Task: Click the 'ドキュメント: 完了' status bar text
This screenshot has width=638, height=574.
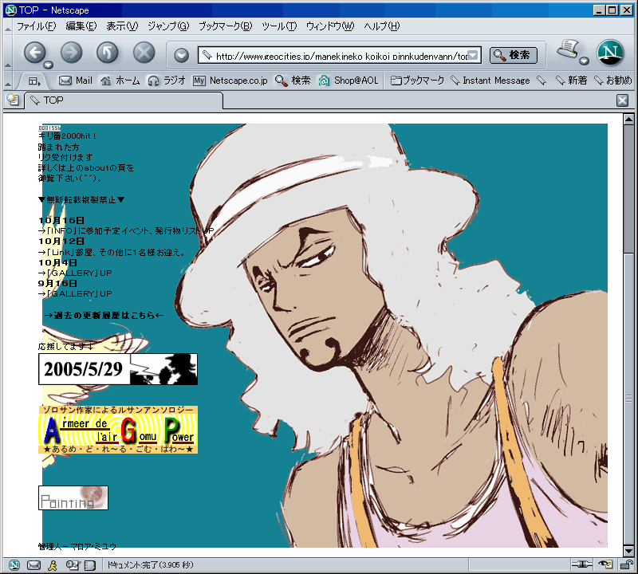Action: point(150,564)
